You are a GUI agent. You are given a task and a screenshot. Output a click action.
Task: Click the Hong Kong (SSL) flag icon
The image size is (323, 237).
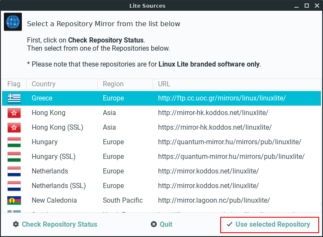[x=14, y=128]
